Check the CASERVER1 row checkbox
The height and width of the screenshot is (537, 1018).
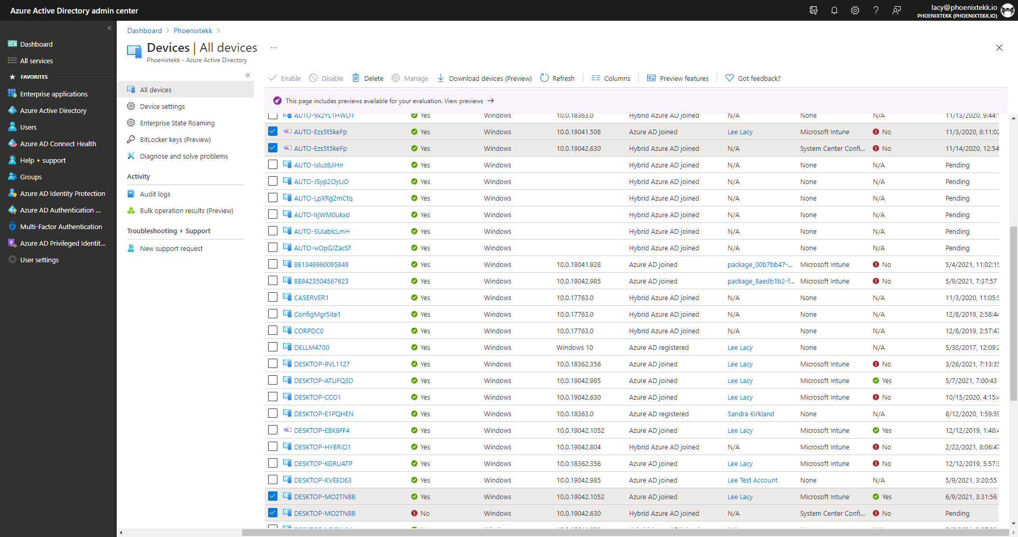[x=273, y=297]
